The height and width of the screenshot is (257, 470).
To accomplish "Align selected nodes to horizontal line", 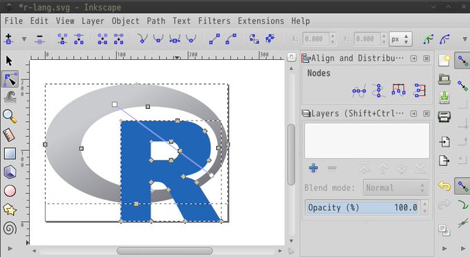I will [359, 91].
